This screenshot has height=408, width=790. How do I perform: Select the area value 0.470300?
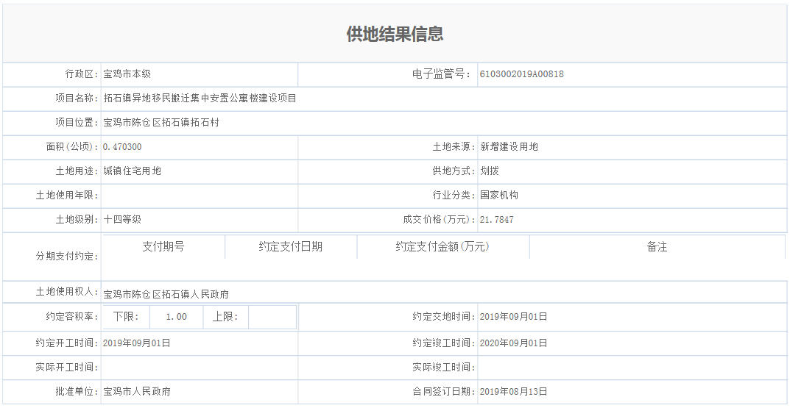point(122,147)
